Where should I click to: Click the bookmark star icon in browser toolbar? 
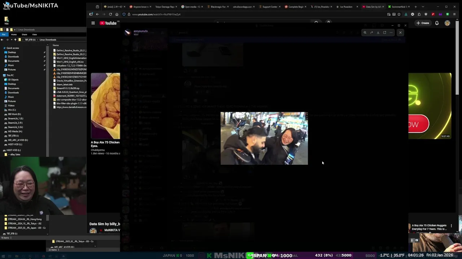[399, 14]
